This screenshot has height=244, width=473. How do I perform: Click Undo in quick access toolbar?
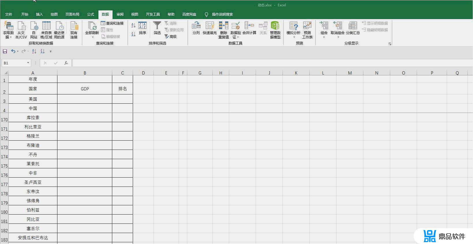(x=13, y=51)
